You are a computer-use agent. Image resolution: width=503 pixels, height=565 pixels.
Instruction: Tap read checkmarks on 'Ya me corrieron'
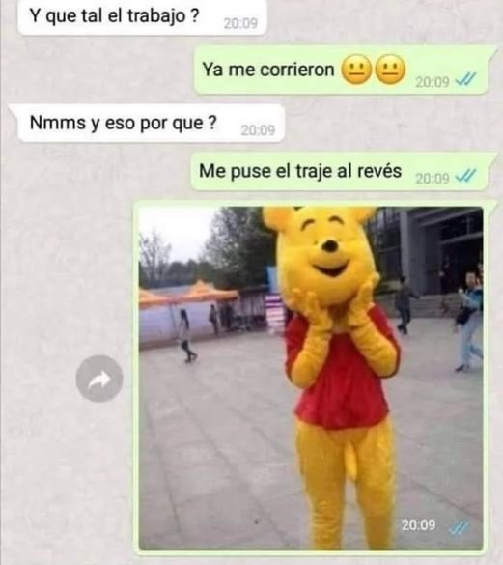(x=465, y=79)
